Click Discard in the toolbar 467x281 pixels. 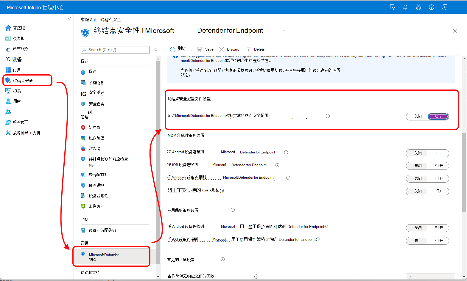click(229, 49)
